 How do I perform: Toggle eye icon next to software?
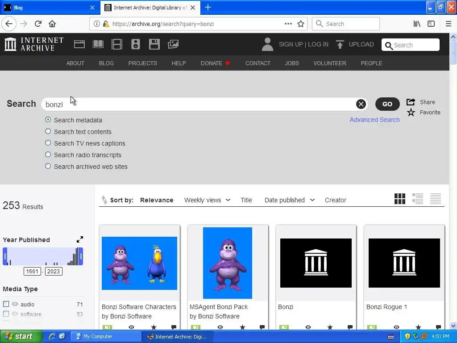pos(15,314)
